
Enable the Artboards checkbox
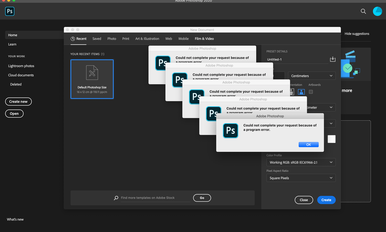(x=311, y=92)
